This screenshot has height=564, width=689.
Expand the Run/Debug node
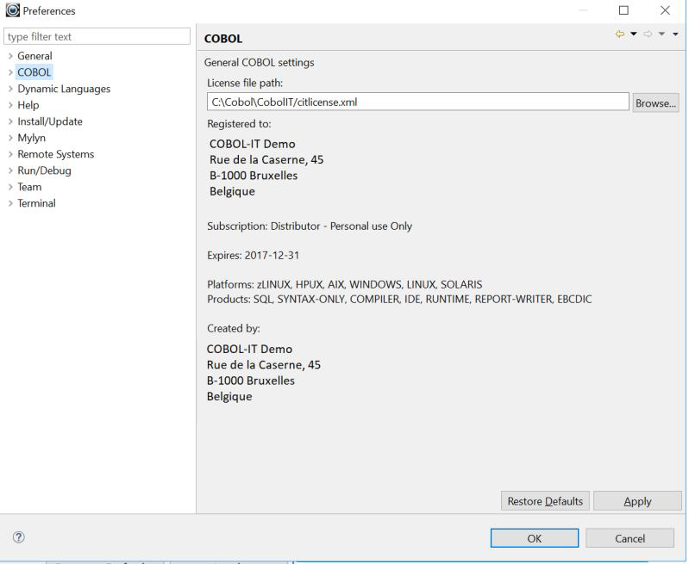coord(10,170)
